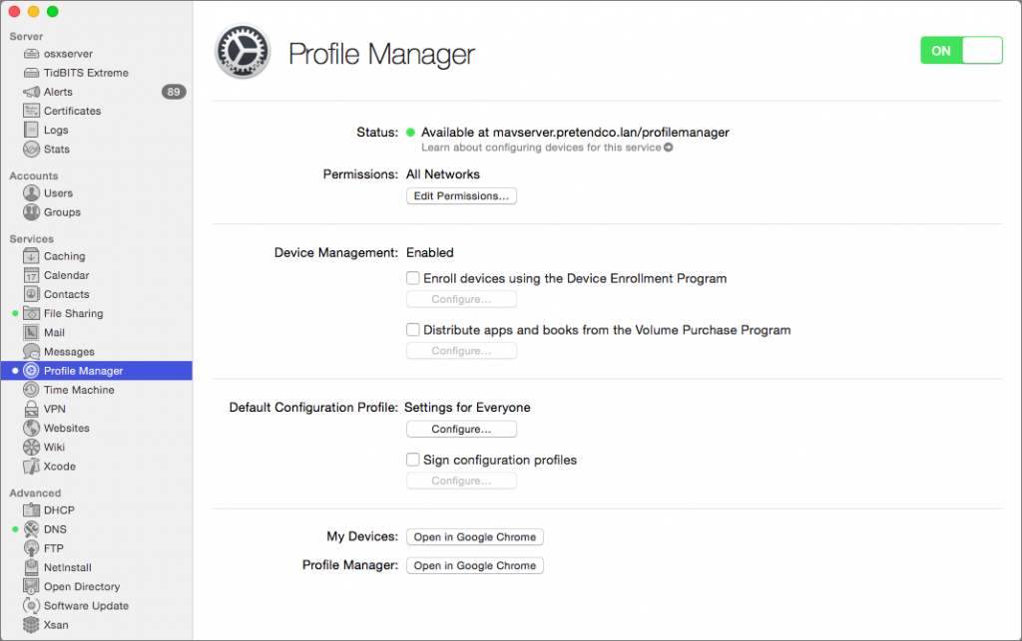The image size is (1022, 641).
Task: Open the DHCP icon under Advanced
Action: point(31,509)
